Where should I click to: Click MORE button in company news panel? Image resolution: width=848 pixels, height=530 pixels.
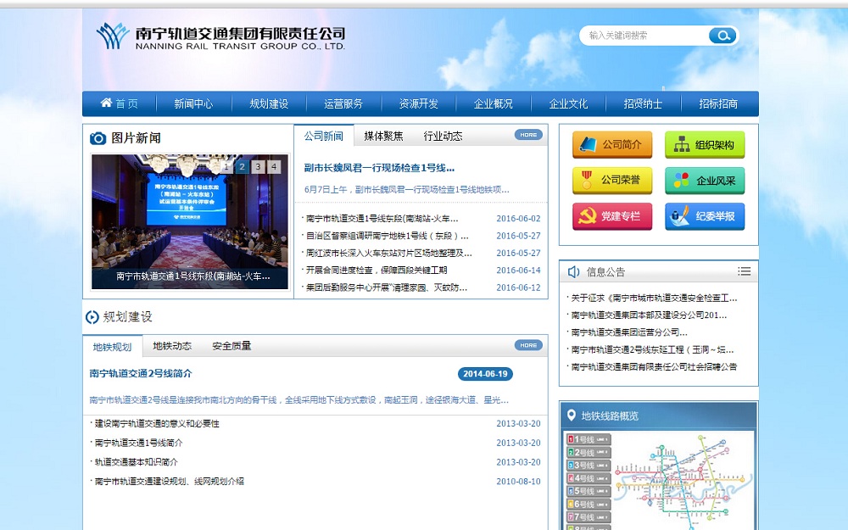[528, 135]
